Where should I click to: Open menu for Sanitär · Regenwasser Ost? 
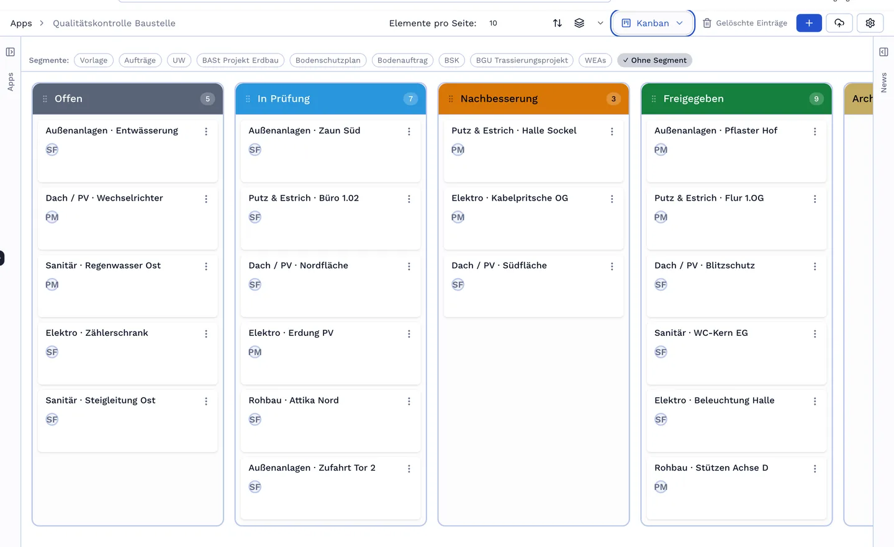click(x=206, y=266)
